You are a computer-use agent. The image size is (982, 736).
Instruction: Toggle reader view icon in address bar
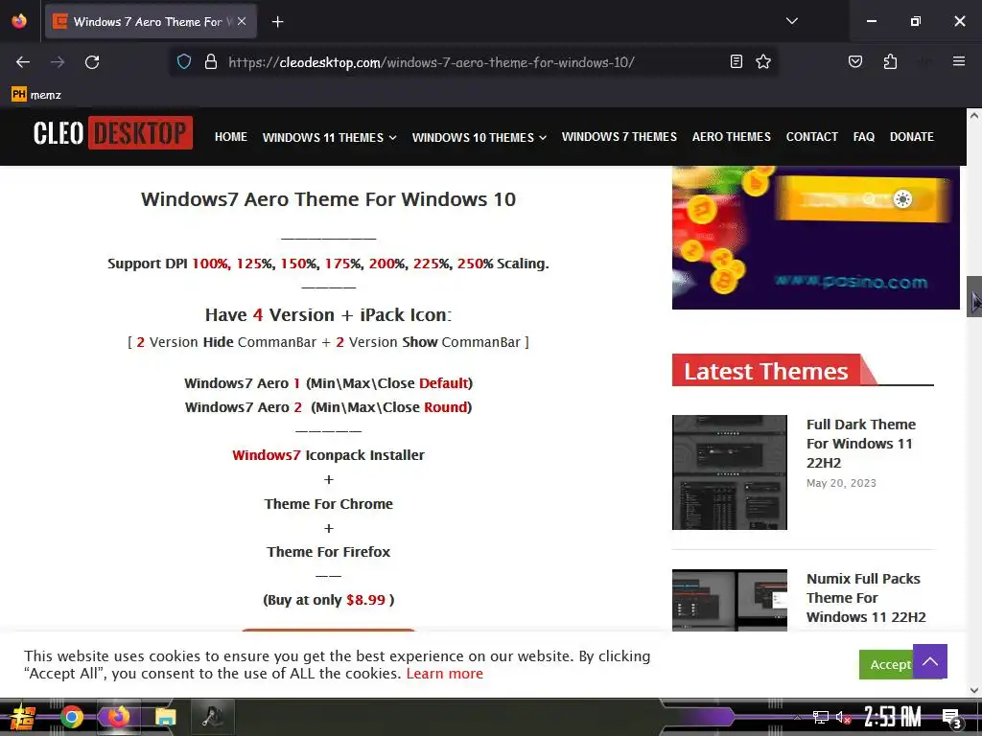click(x=736, y=61)
